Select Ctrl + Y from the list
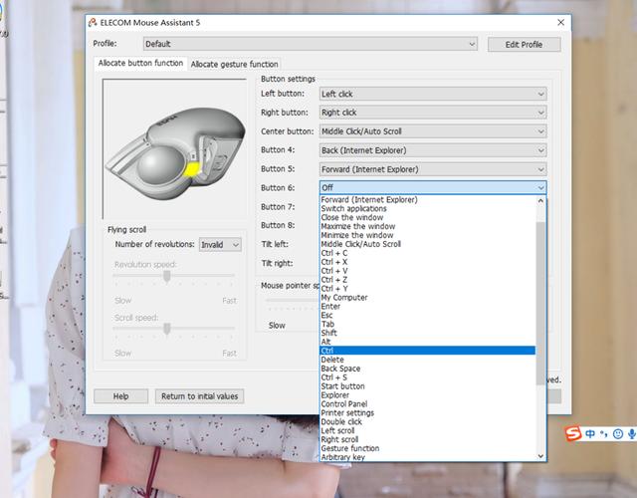The height and width of the screenshot is (498, 637). click(428, 289)
